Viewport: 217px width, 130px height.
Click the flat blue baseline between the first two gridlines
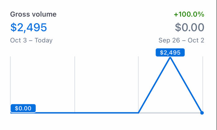click(53, 113)
